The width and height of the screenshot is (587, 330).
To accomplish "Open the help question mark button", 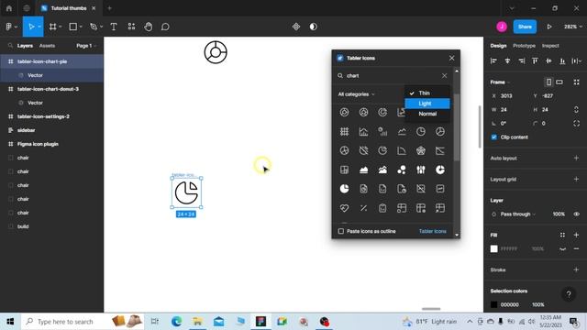I will [x=569, y=294].
